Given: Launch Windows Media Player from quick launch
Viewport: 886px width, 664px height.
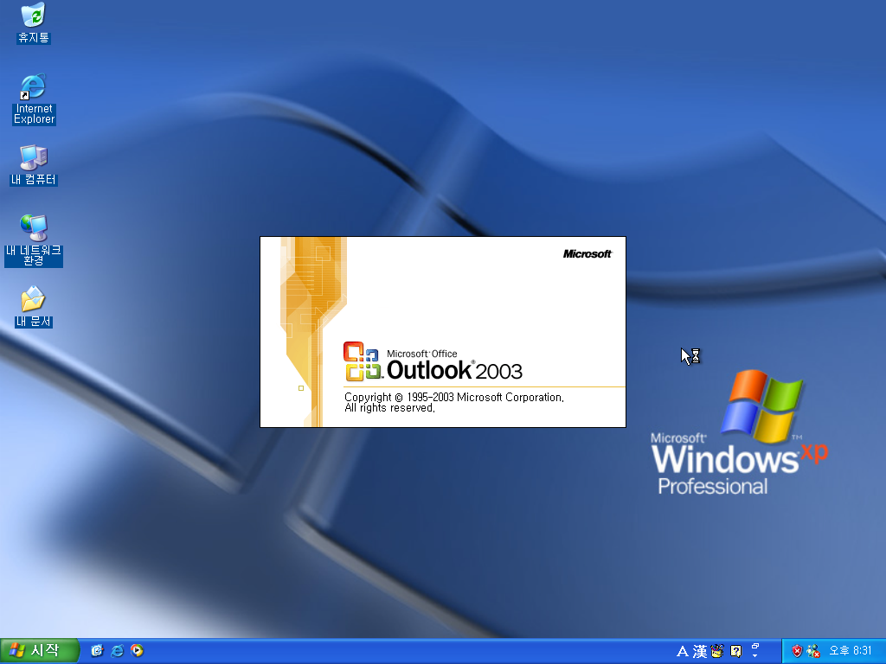Looking at the screenshot, I should pyautogui.click(x=138, y=651).
